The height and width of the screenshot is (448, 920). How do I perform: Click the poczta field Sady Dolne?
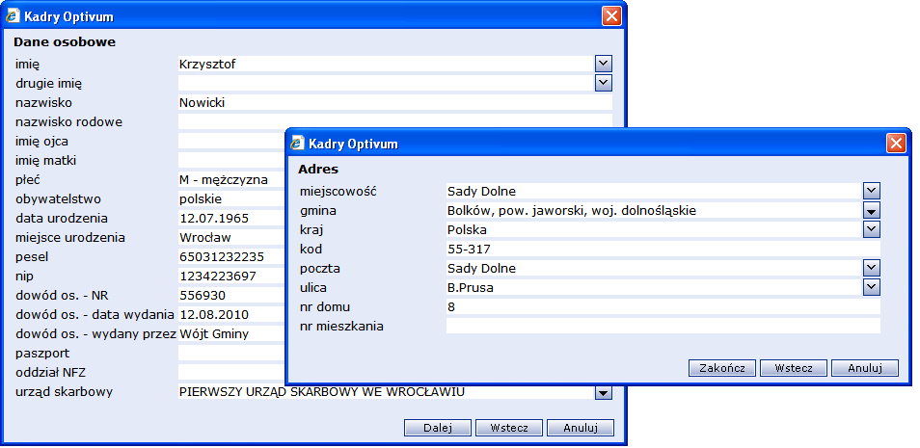click(654, 268)
